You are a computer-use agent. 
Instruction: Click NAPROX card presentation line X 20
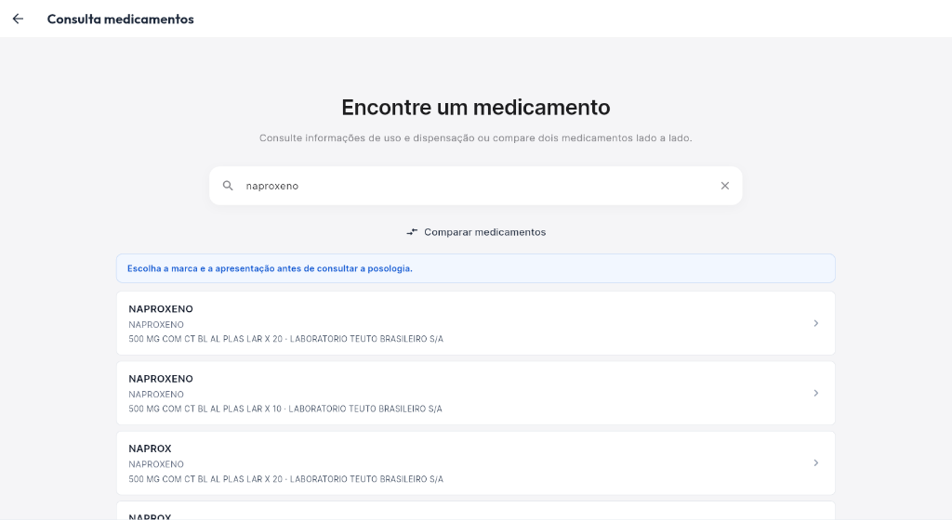coord(286,479)
